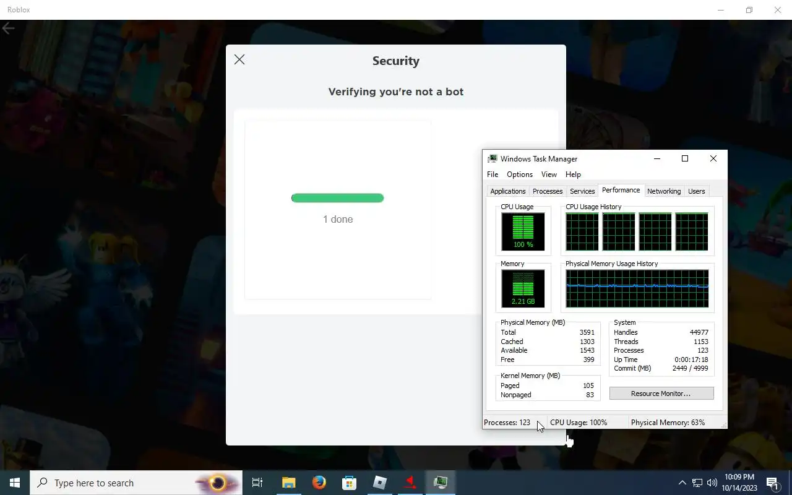This screenshot has width=792, height=495.
Task: Restore down the Roblox window
Action: (x=749, y=10)
